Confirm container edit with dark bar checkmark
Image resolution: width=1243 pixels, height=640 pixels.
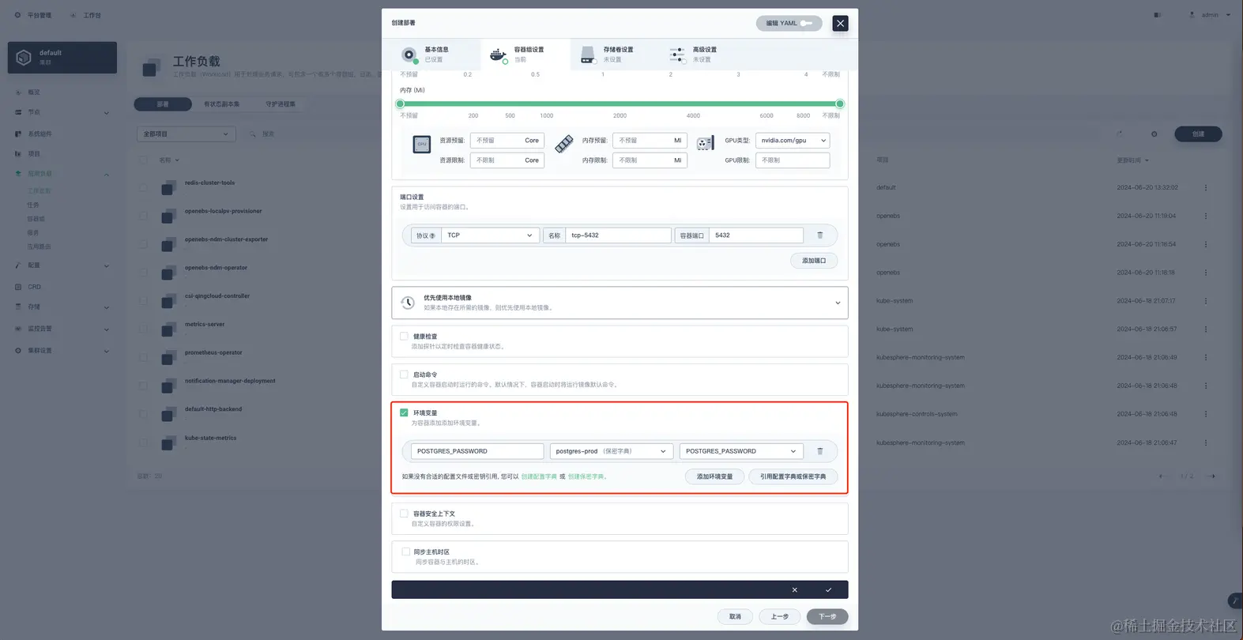[x=828, y=590]
